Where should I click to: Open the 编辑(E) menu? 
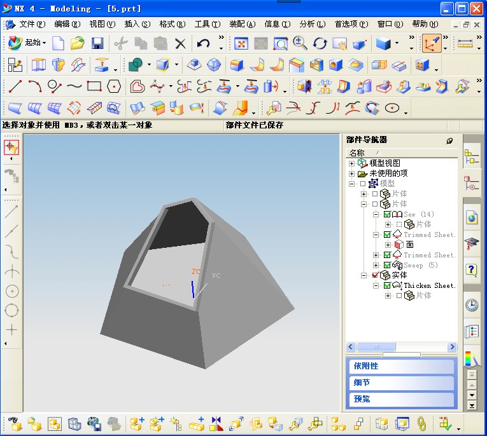(67, 24)
